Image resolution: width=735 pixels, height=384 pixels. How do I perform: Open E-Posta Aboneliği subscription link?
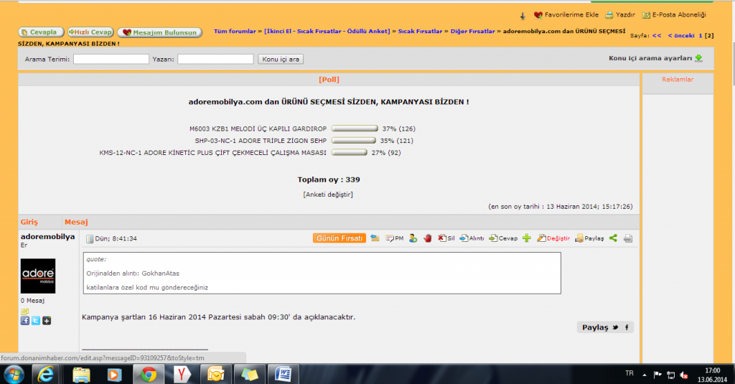coord(673,15)
